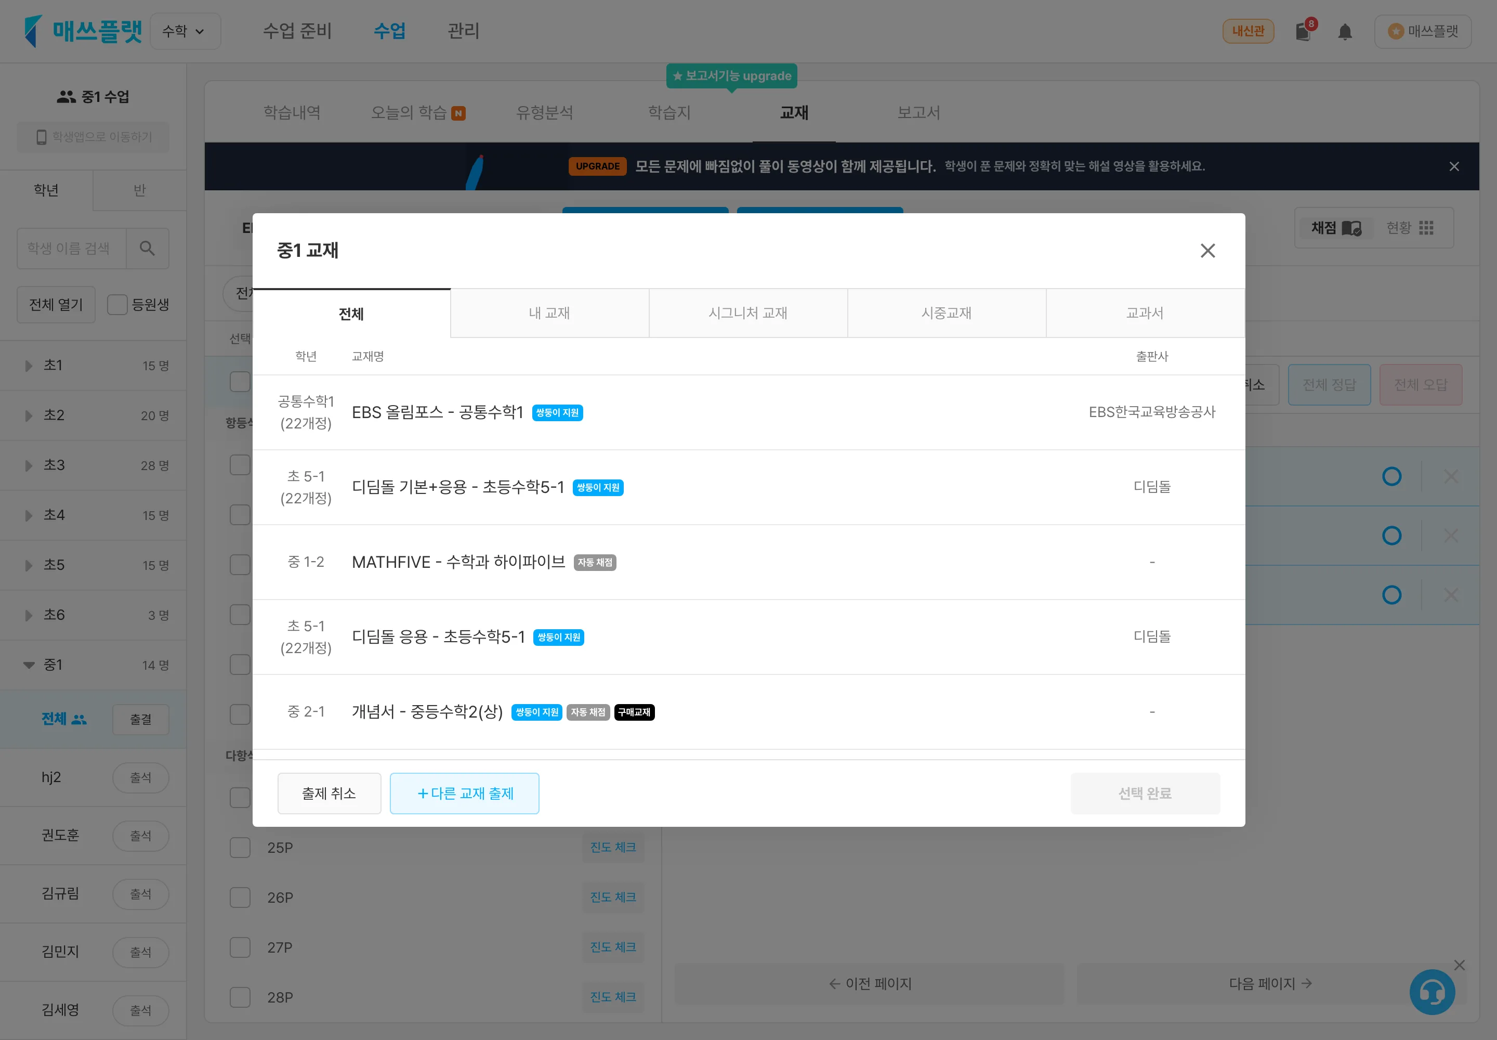Mark 출석 for student 권도훈
Image resolution: width=1497 pixels, height=1040 pixels.
coord(141,836)
